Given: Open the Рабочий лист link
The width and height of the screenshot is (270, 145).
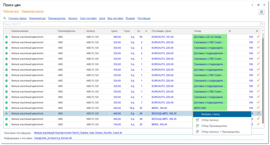Looking at the screenshot, I should 11,11.
